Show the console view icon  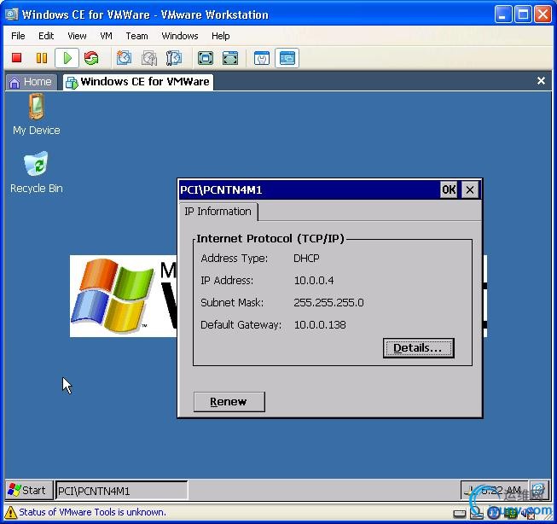pos(287,58)
